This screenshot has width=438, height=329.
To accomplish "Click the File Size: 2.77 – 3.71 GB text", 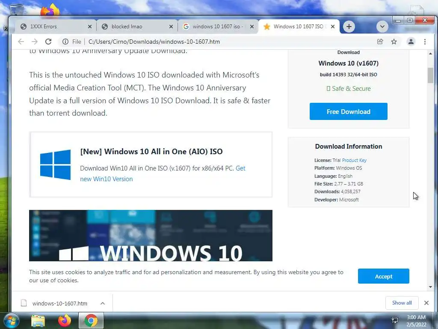I will pyautogui.click(x=339, y=184).
